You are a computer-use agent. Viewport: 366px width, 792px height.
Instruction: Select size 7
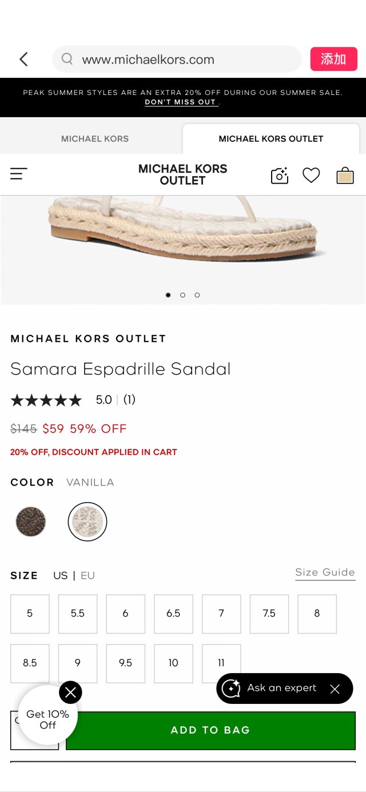[x=221, y=614]
